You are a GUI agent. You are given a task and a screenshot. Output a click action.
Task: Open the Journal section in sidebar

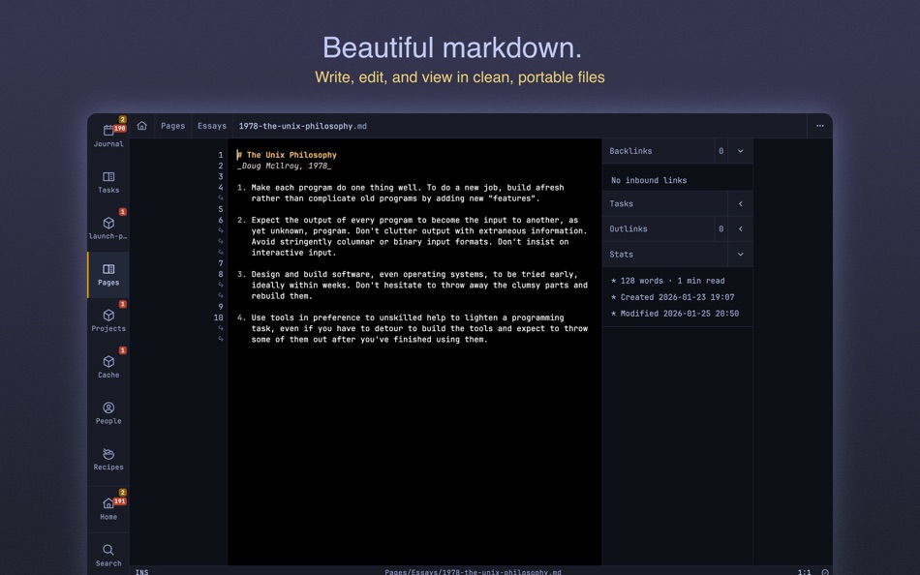coord(108,136)
